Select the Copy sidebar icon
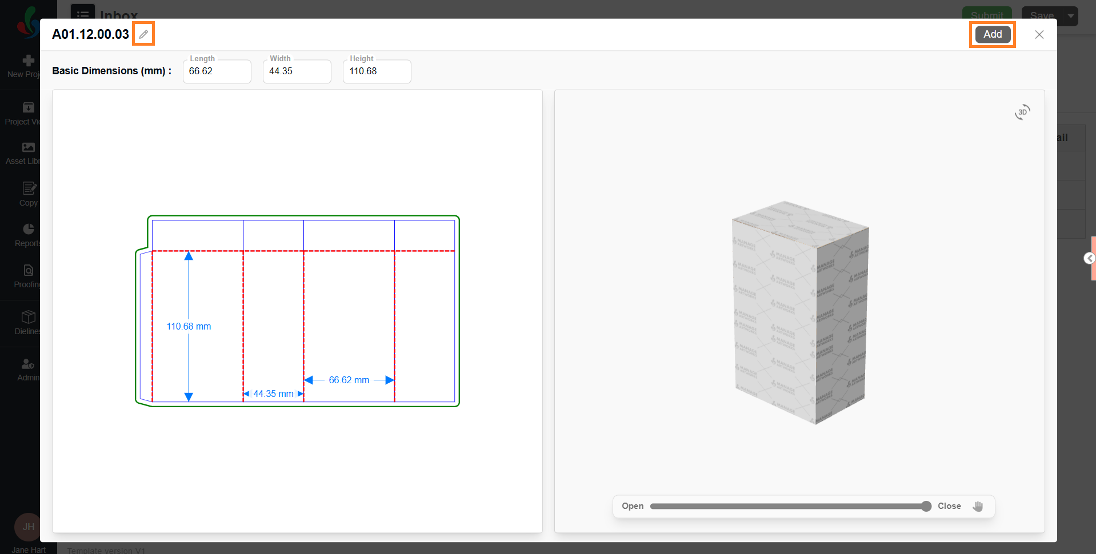The width and height of the screenshot is (1096, 554). [x=29, y=194]
